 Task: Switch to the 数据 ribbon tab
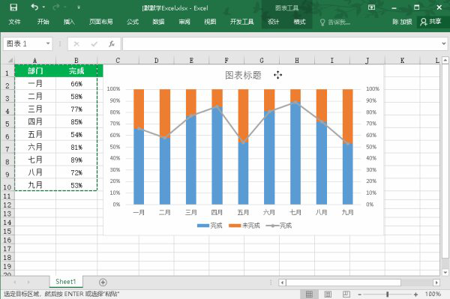158,22
